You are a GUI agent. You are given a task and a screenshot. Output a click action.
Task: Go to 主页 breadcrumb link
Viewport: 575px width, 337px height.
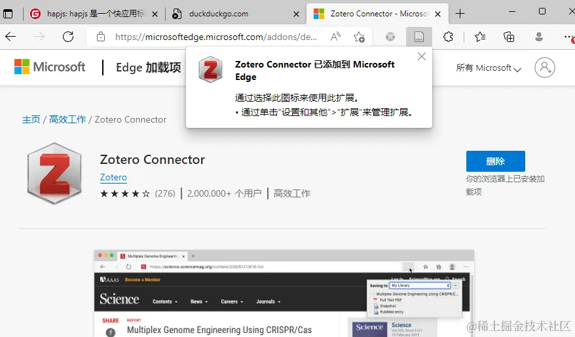tap(31, 120)
